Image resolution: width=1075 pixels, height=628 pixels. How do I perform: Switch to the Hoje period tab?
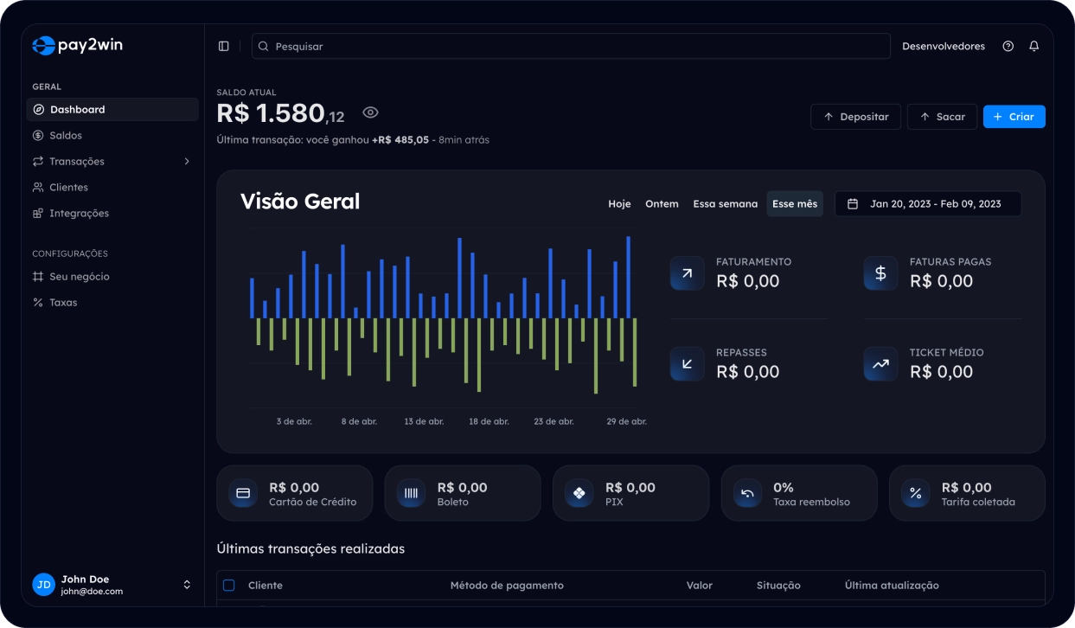coord(619,204)
